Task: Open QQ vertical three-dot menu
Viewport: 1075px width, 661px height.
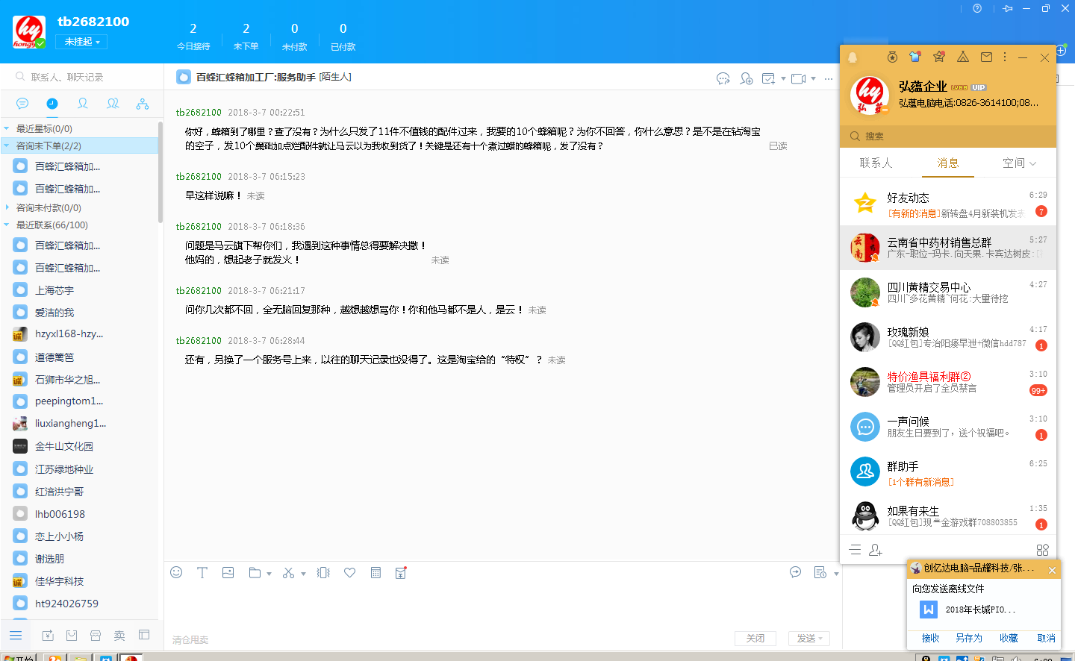Action: (x=1005, y=57)
